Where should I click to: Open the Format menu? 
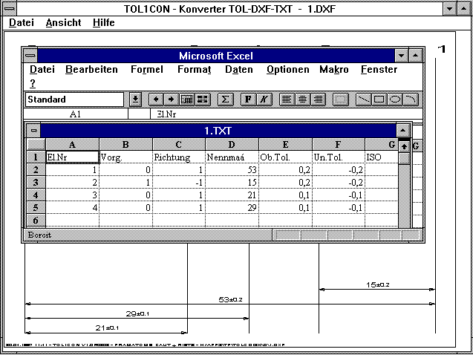click(x=195, y=69)
